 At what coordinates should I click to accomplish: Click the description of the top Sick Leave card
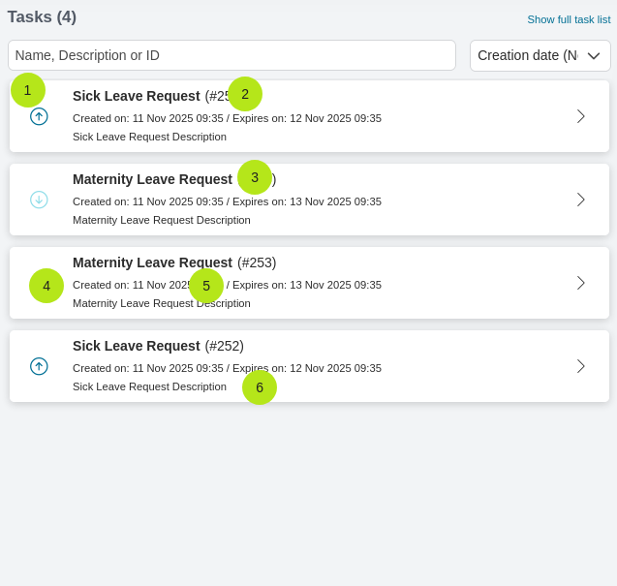(149, 137)
